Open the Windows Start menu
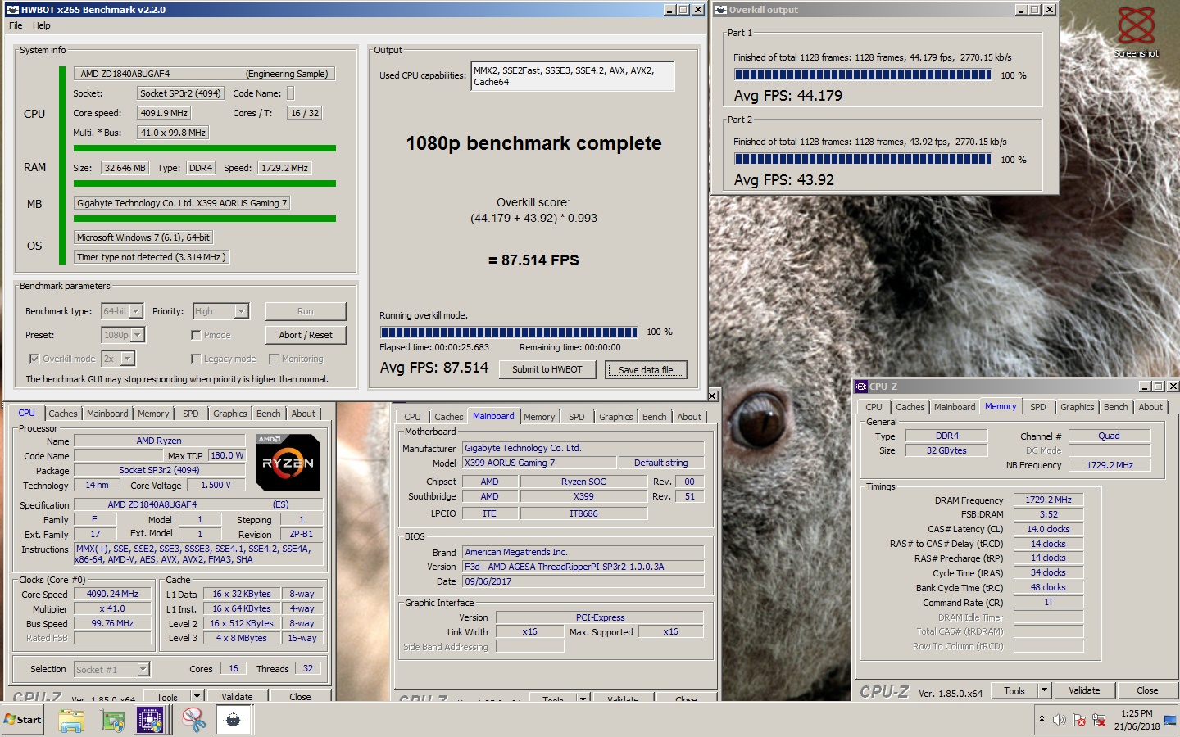 pyautogui.click(x=22, y=720)
